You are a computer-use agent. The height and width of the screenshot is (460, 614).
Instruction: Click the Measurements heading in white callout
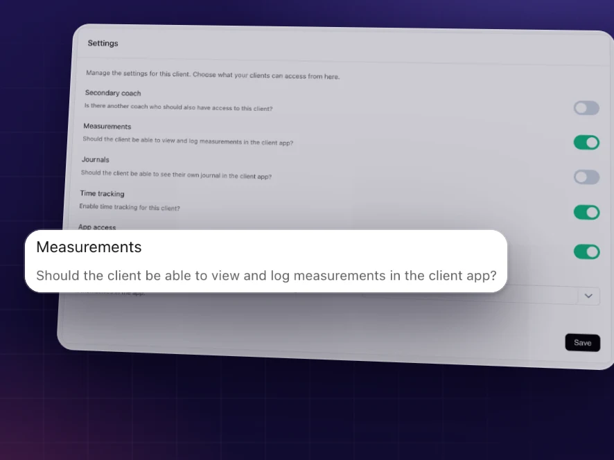(89, 247)
